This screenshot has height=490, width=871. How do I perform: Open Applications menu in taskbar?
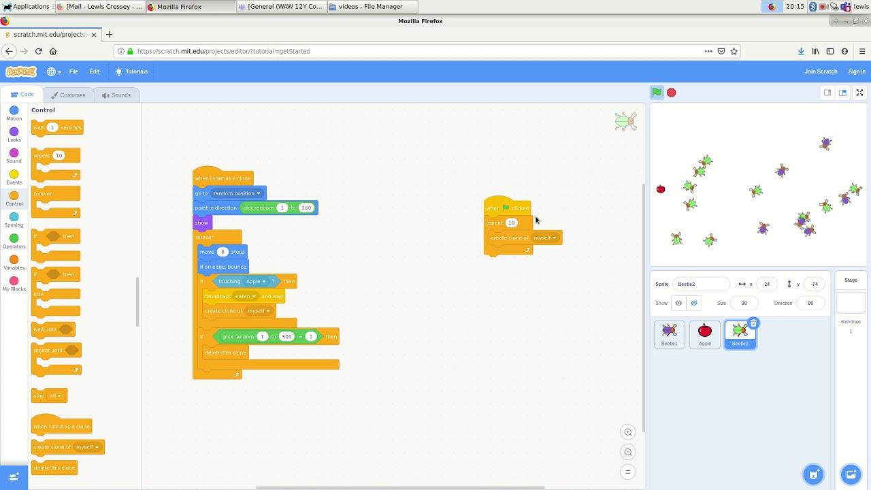25,6
